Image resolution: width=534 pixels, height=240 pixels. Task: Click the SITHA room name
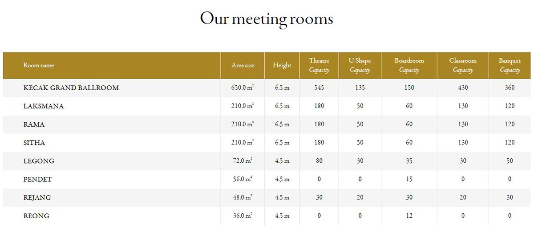[34, 143]
